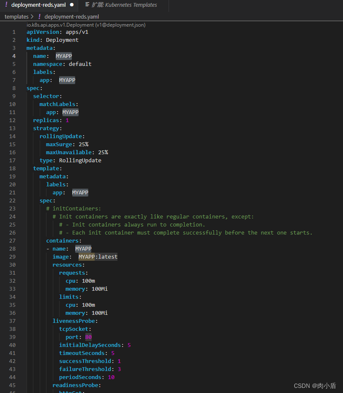Open the Kubernetes Templates extension tab
The image size is (343, 393).
123,5
